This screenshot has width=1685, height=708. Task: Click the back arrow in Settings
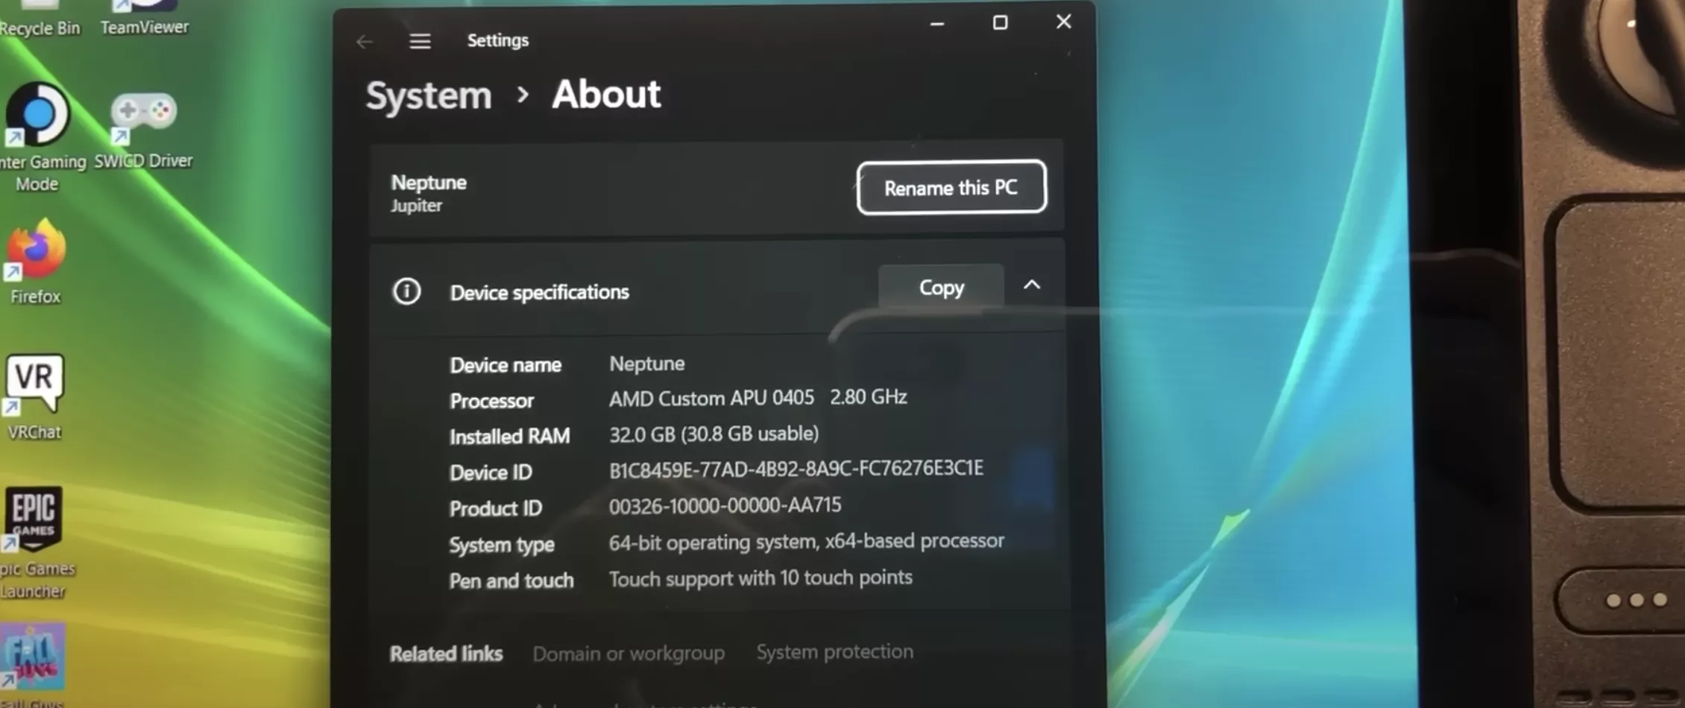pyautogui.click(x=364, y=41)
